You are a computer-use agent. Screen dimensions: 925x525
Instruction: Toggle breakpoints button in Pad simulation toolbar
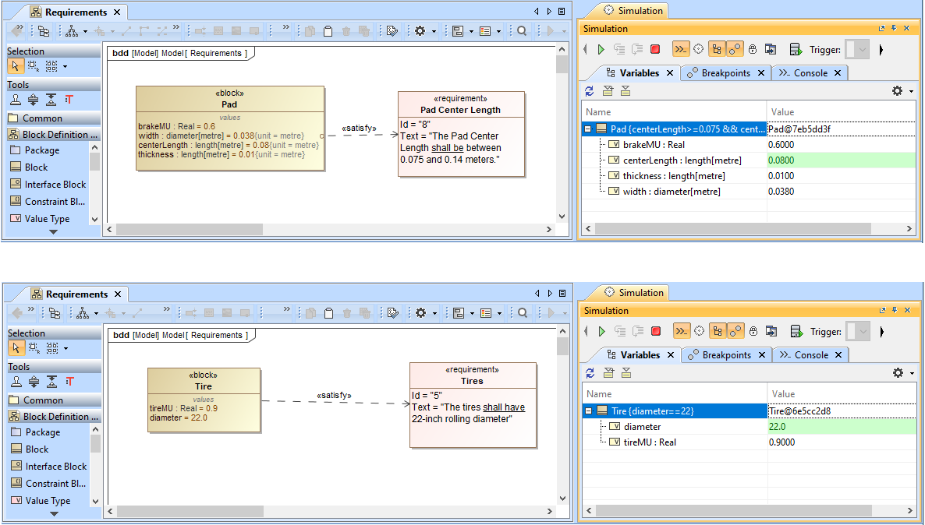(735, 49)
